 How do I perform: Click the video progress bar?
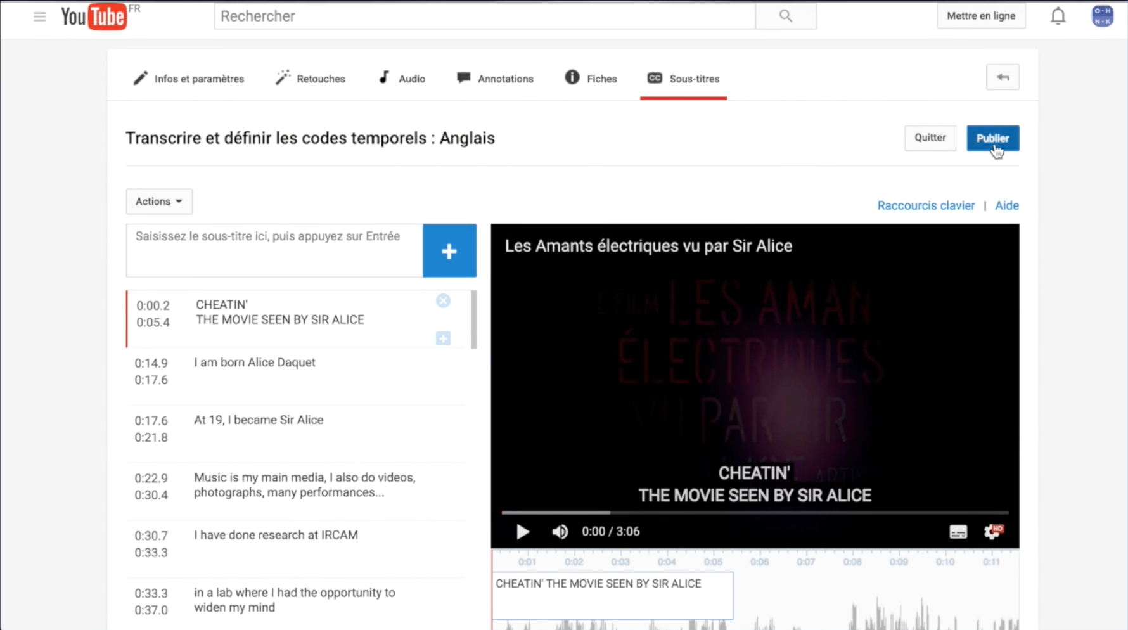754,512
